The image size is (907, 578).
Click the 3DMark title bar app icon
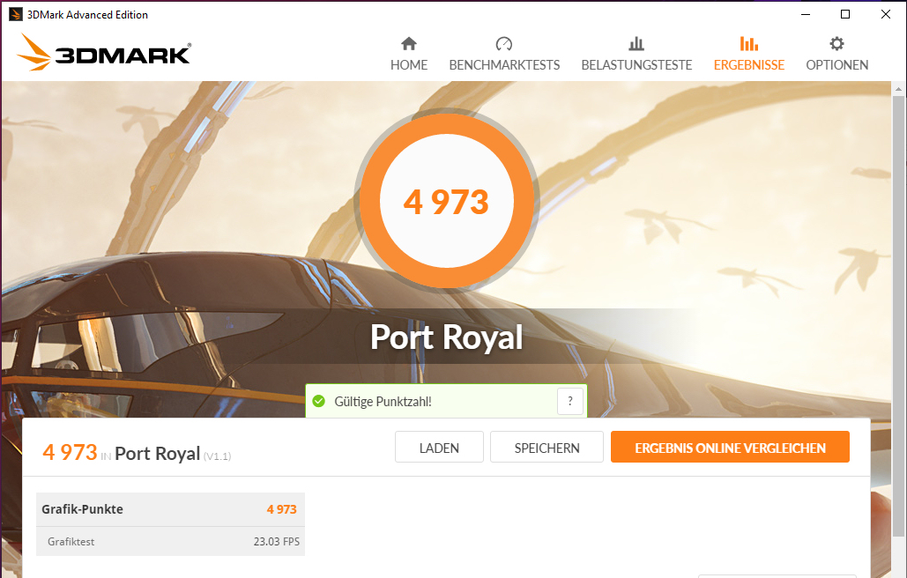[16, 14]
